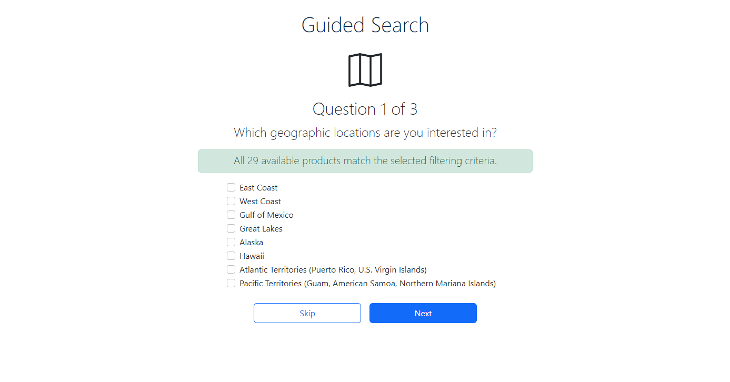
Task: Click the Question 1 of 3 heading
Action: pos(365,109)
